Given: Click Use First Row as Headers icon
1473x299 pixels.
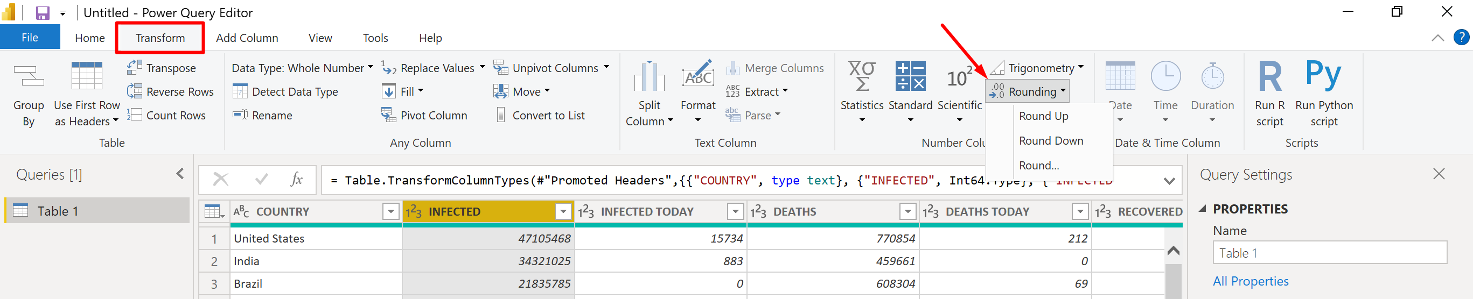Looking at the screenshot, I should tap(87, 76).
